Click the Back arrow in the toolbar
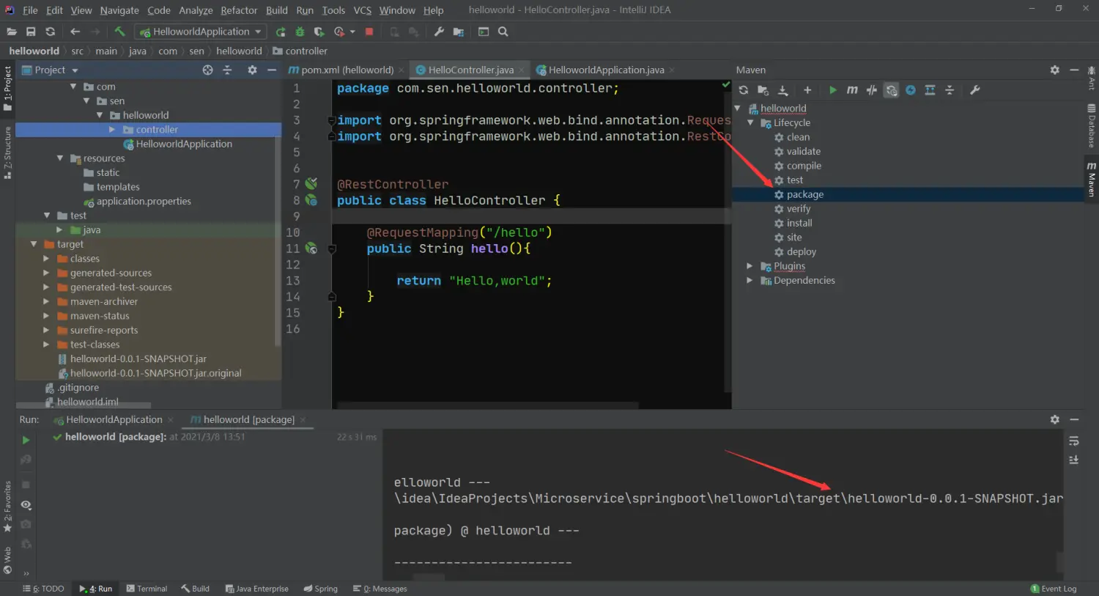 [x=75, y=32]
